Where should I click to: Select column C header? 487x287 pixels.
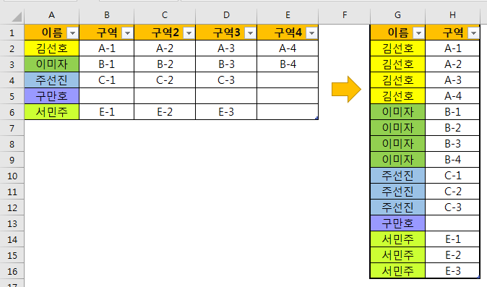tap(165, 15)
